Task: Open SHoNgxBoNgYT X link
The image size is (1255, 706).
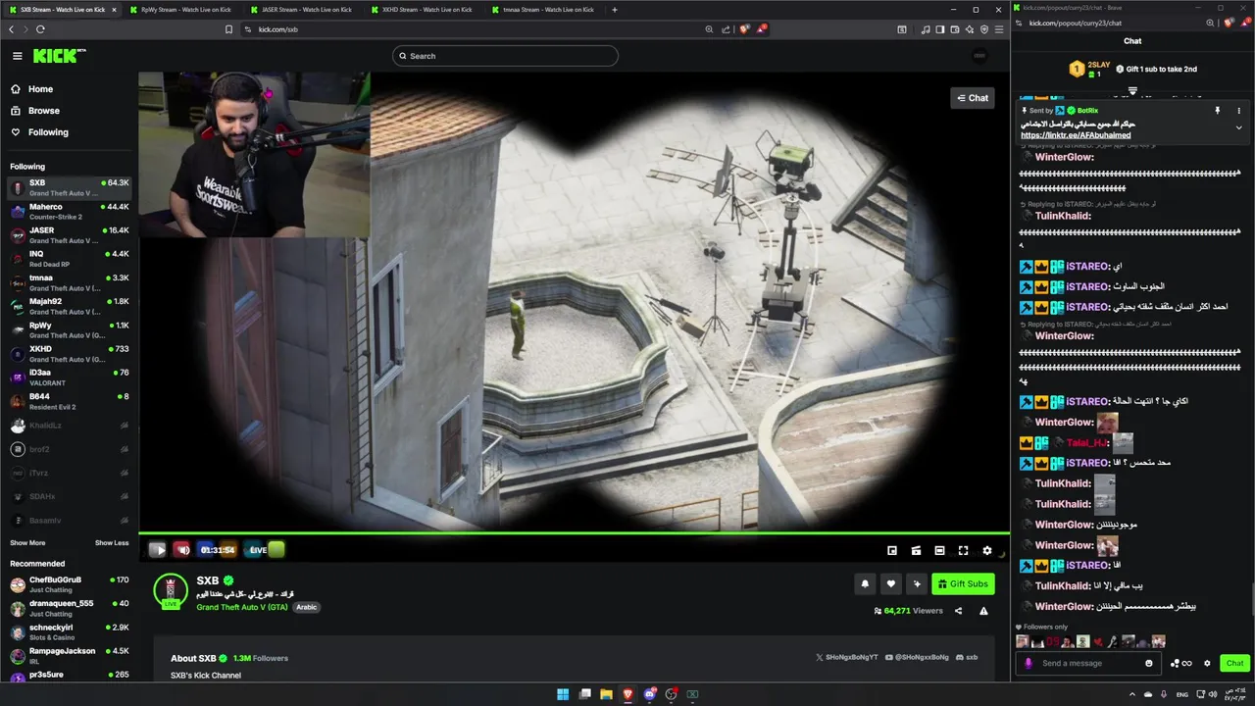Action: 847,657
